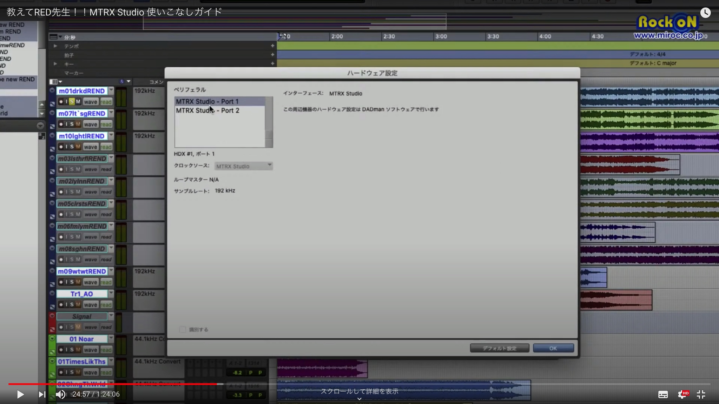Viewport: 719px width, 404px height.
Task: Toggle solo on track m01drkdREND
Action: 72,102
